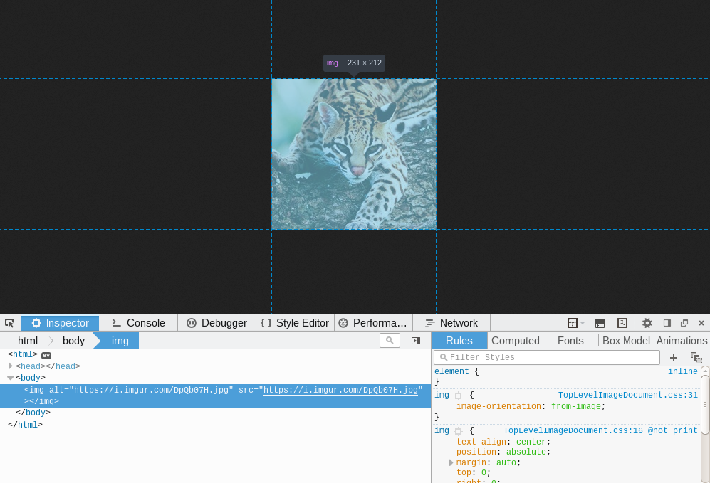Toggle pseudo-class panel icon
The width and height of the screenshot is (710, 483).
tap(696, 358)
